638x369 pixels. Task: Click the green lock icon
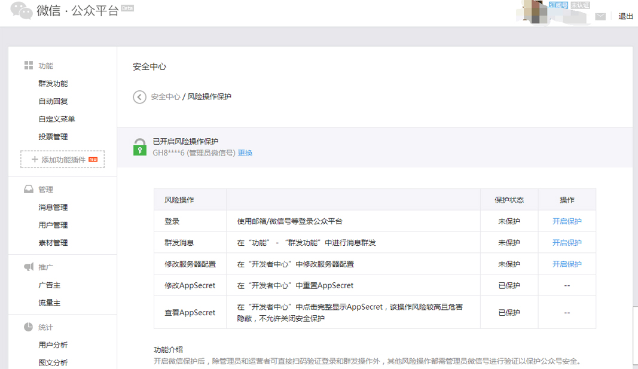click(140, 147)
